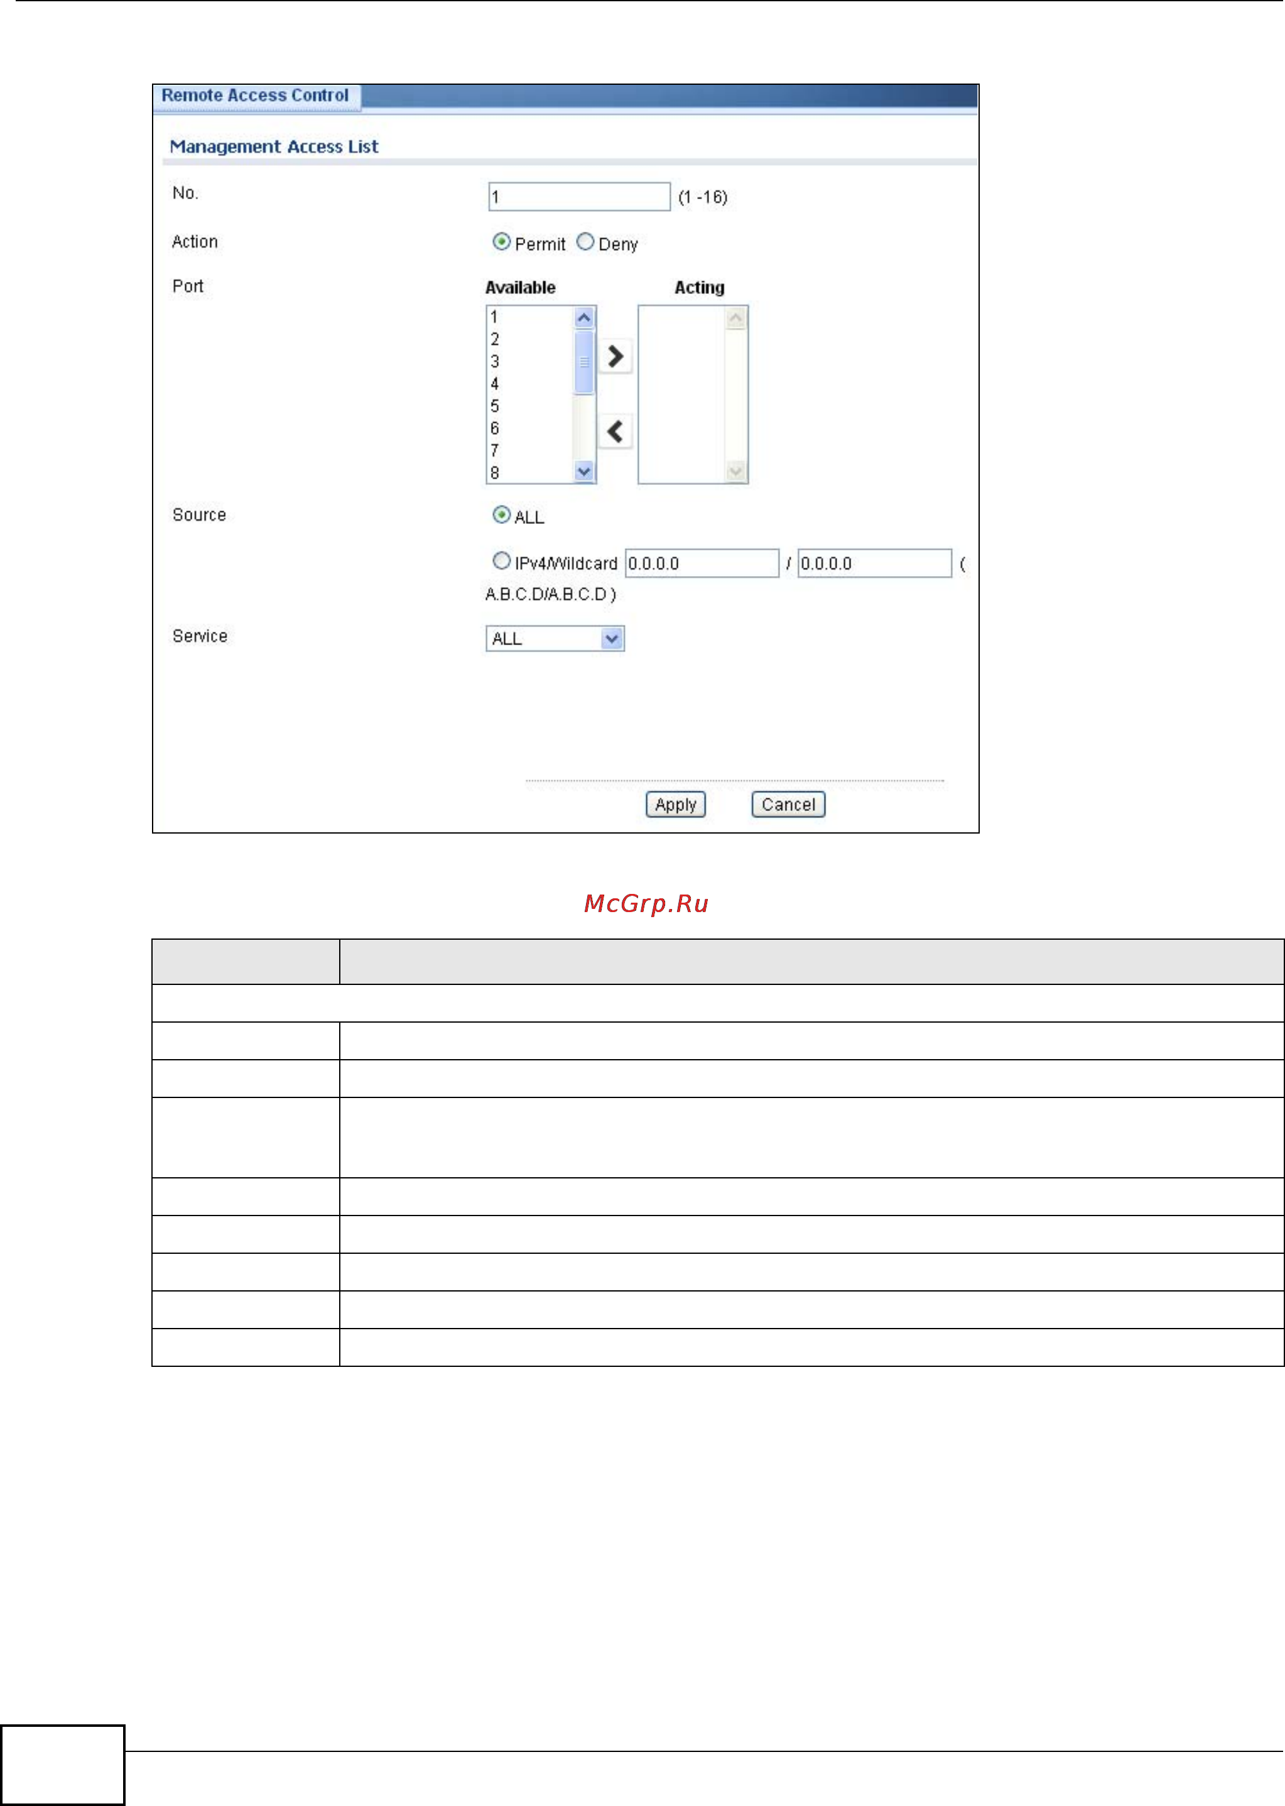Open the McGrp.Ru link
Image resolution: width=1285 pixels, height=1806 pixels.
click(x=646, y=904)
